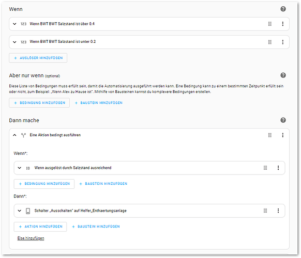Grab drag handle of Salzstand unter 0.2 trigger
Viewport: 301px width, 258px height.
269,42
